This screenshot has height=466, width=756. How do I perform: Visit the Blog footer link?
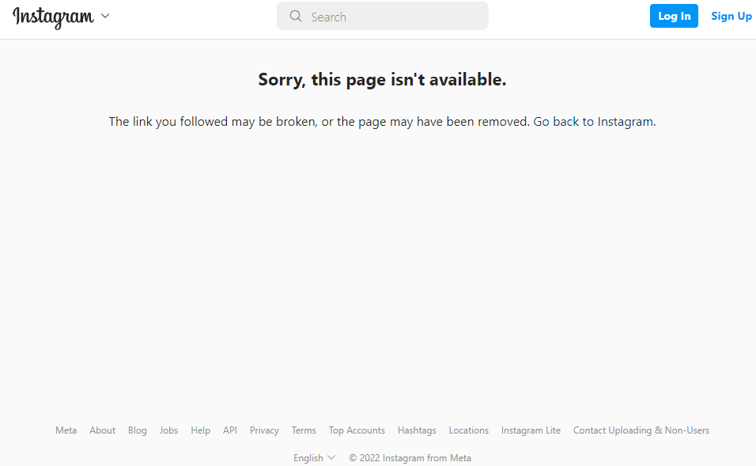(x=138, y=430)
